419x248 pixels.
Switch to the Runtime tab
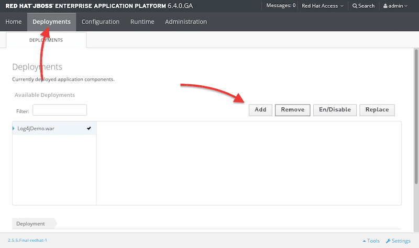[142, 22]
